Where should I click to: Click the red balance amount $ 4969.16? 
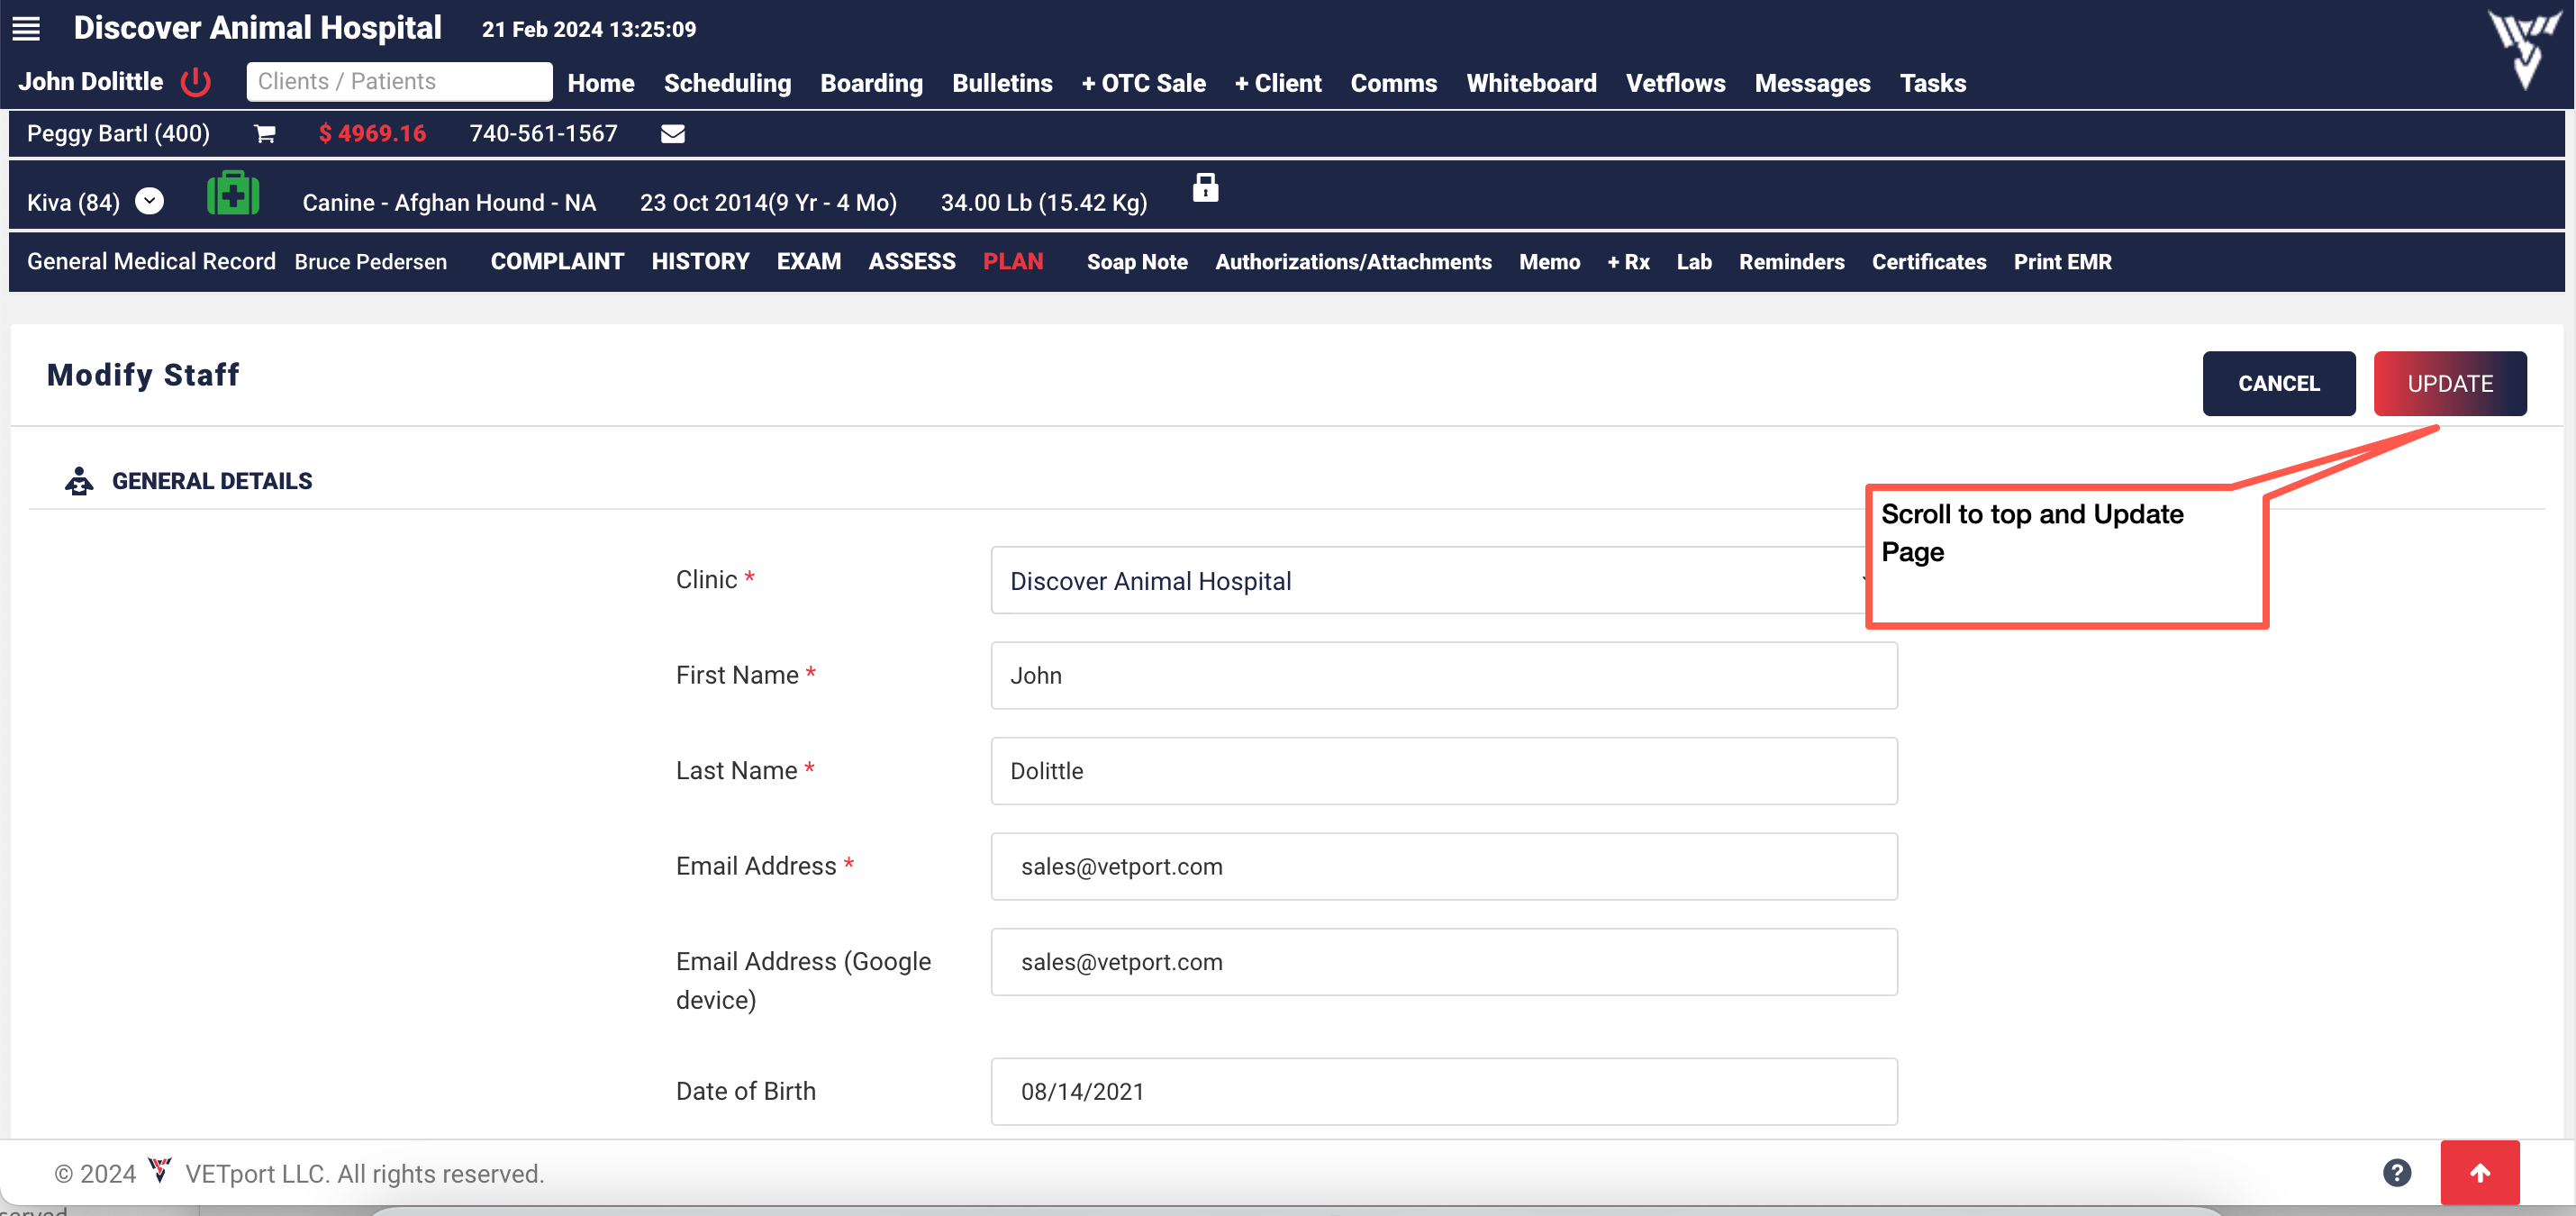[x=372, y=134]
